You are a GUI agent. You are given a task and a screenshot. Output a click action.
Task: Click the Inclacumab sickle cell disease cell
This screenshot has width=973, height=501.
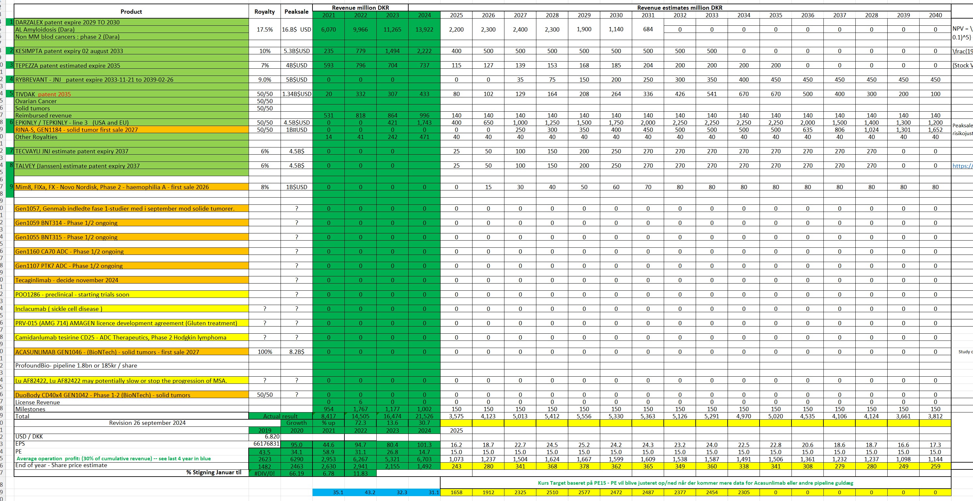(x=131, y=309)
